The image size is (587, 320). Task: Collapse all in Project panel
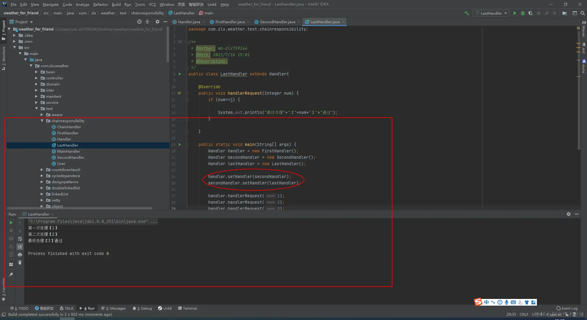147,22
